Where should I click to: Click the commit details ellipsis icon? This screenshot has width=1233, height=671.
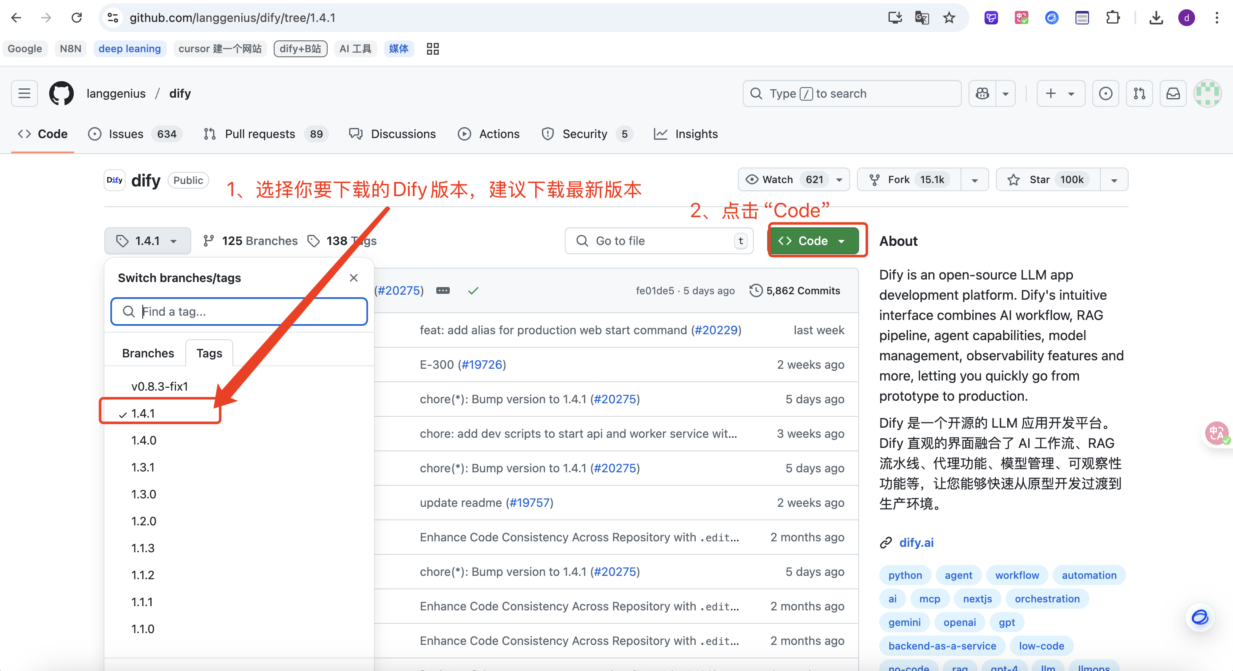(x=443, y=290)
